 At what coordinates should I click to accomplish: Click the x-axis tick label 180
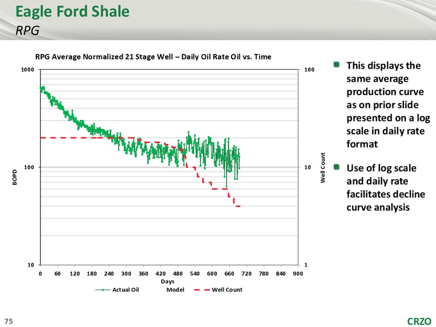coord(92,274)
